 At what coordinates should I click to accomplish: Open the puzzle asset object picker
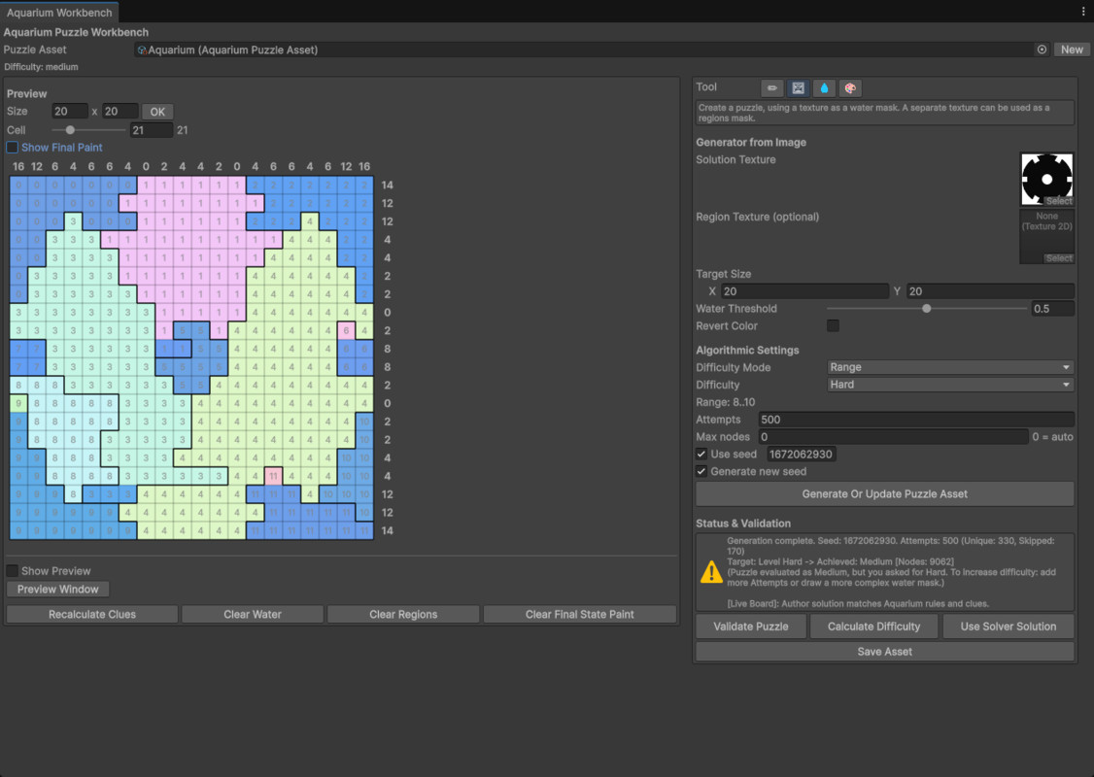coord(1042,50)
